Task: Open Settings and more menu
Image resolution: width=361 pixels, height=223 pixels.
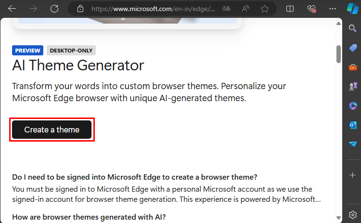Action: coord(333,9)
